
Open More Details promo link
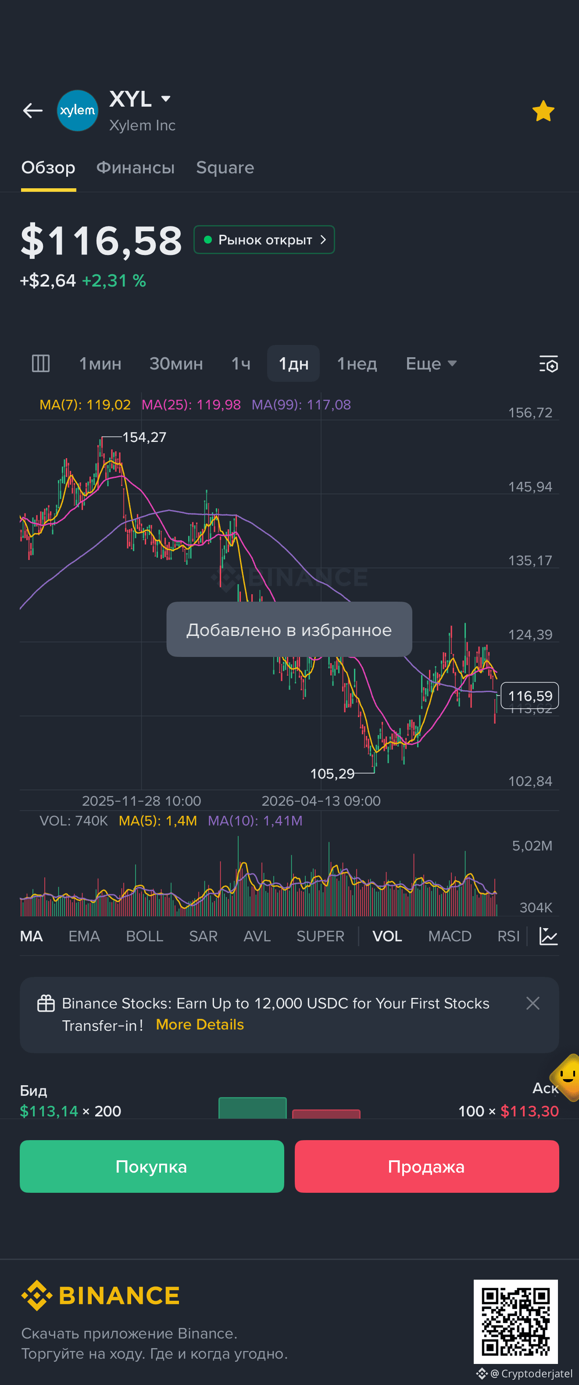pyautogui.click(x=200, y=1025)
